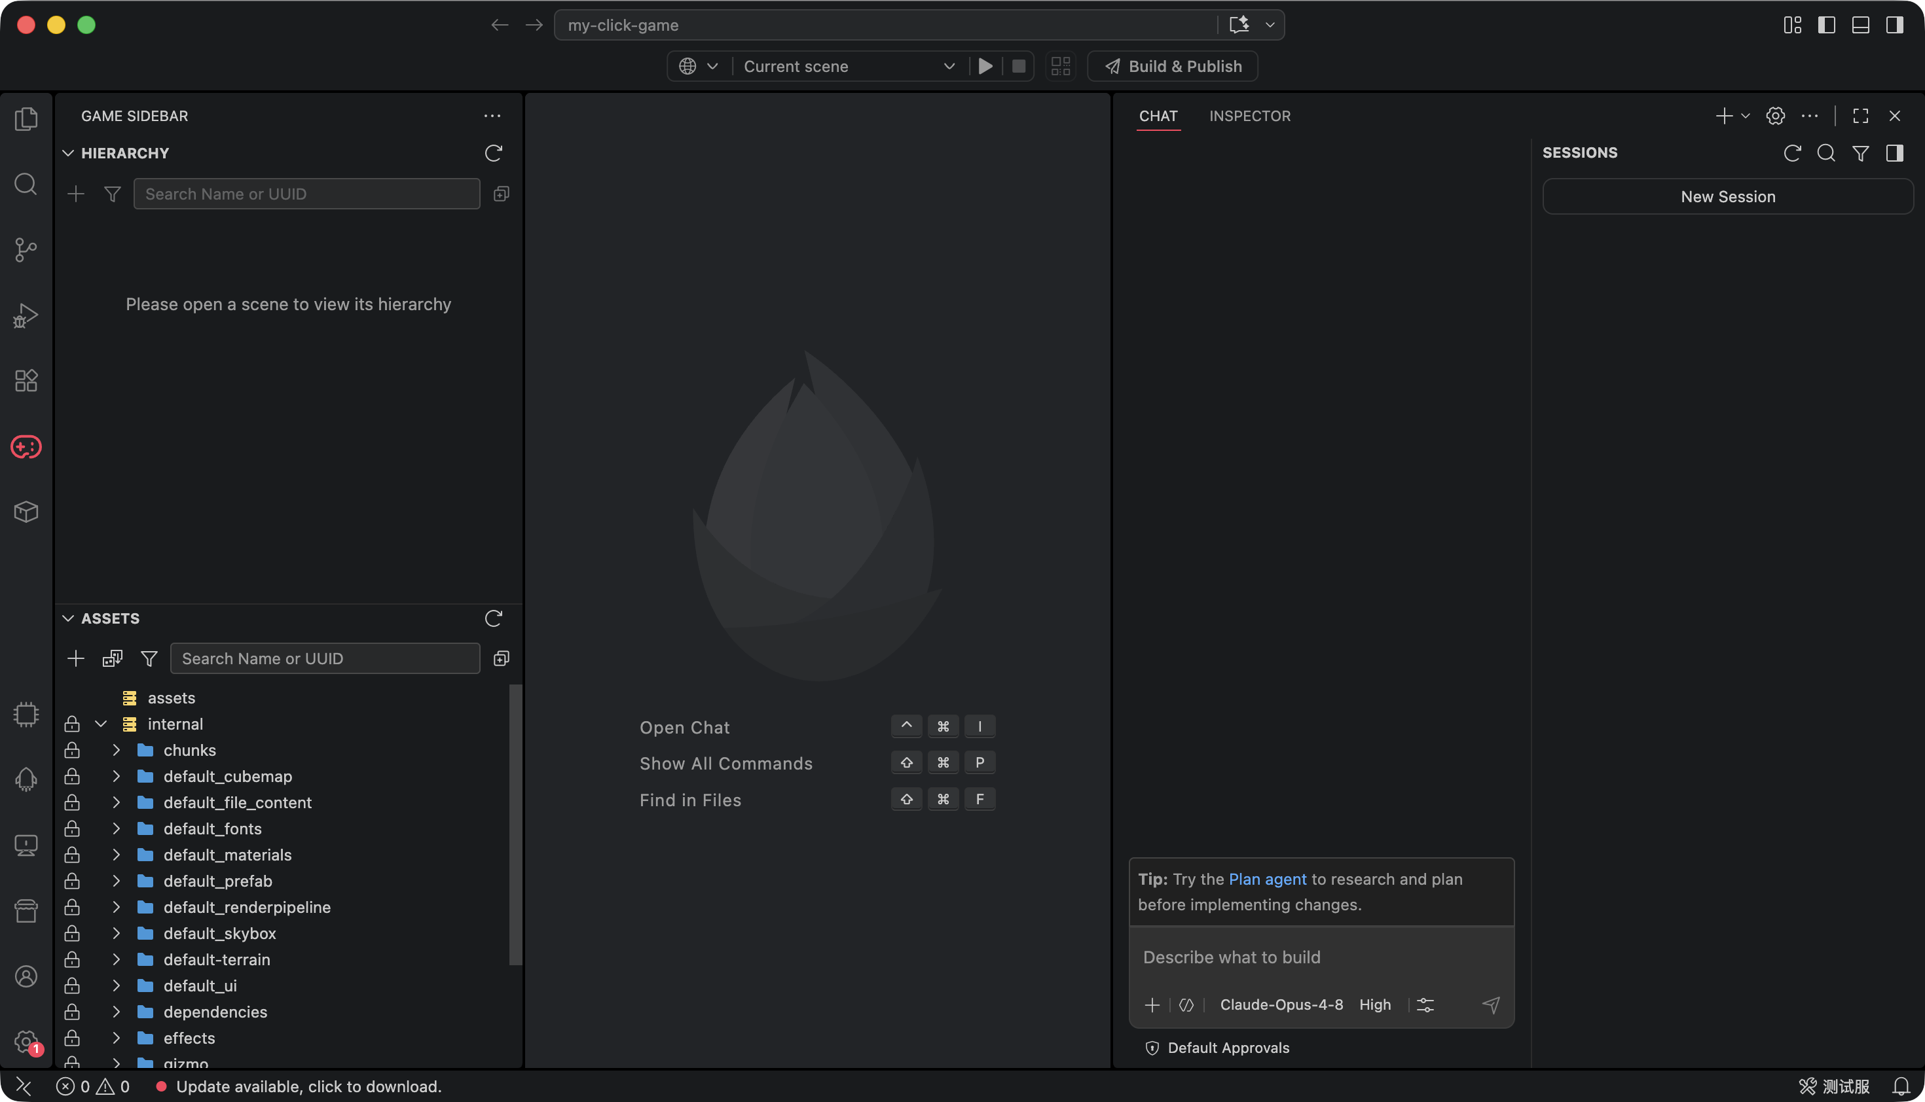Viewport: 1925px width, 1102px height.
Task: Select the red game controller sidebar icon
Action: [x=26, y=446]
